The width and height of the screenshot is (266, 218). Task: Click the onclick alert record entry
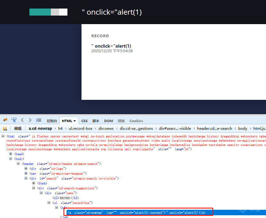pos(111,46)
